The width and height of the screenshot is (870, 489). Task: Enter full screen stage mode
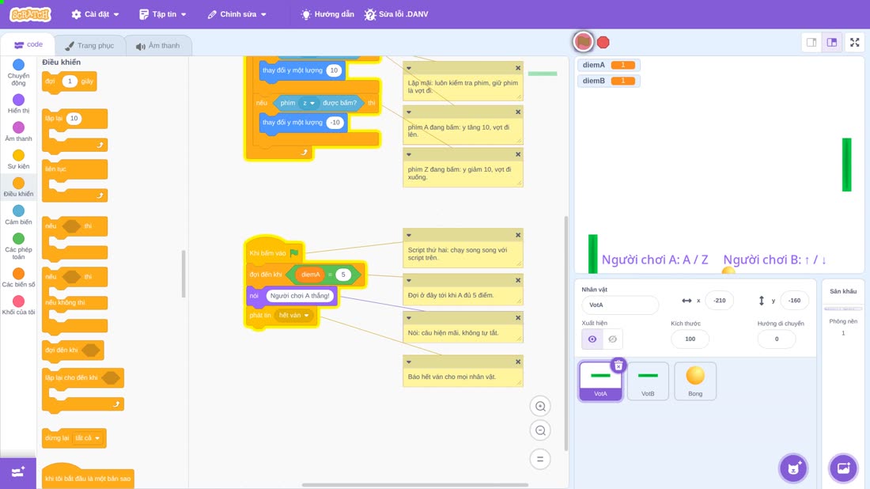854,42
